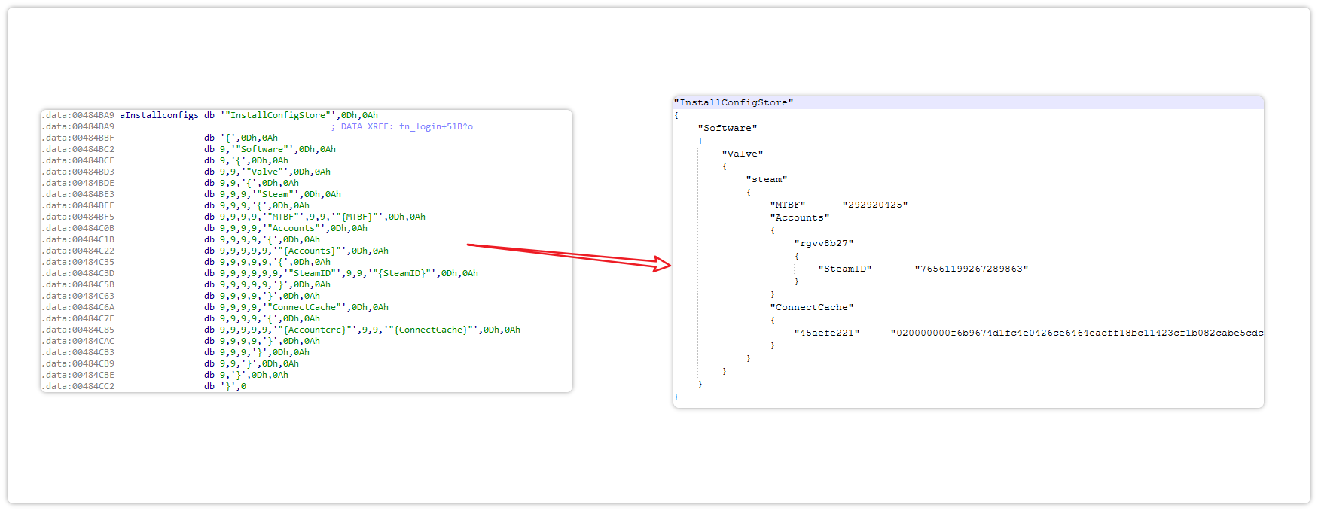
Task: Click the "292920425" MTBF value
Action: coord(874,205)
